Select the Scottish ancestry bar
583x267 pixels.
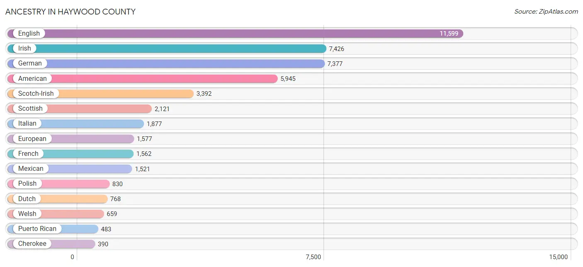click(80, 109)
